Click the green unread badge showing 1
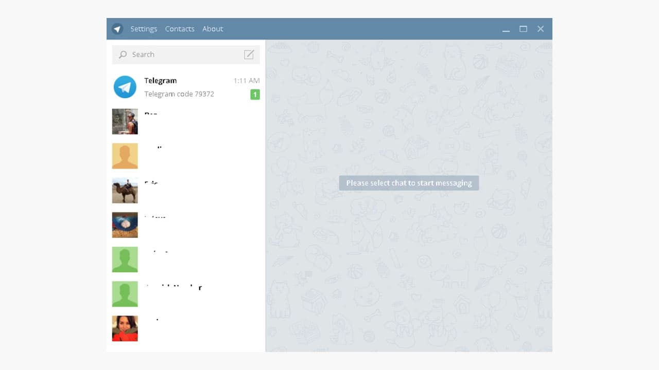This screenshot has height=370, width=659. point(255,95)
